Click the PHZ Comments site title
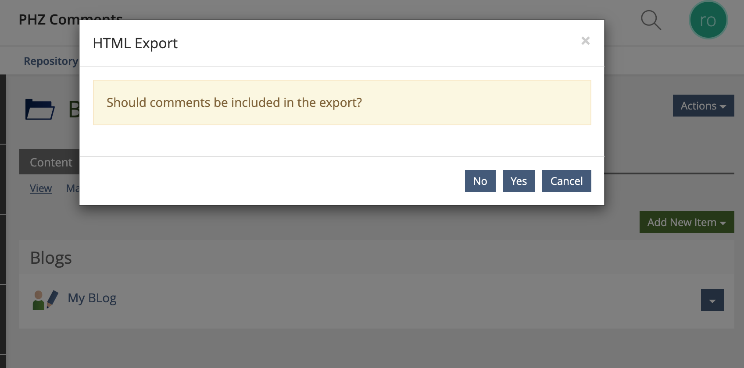 point(48,20)
